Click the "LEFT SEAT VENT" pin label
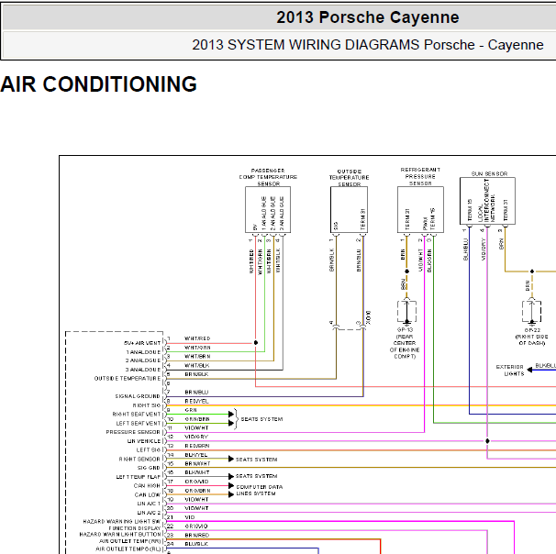Viewport: 556px width, 554px height. [x=139, y=424]
